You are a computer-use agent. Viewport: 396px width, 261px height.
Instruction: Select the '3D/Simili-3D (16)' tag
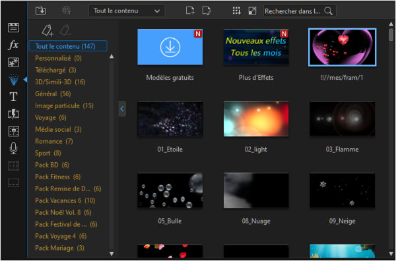click(x=60, y=82)
